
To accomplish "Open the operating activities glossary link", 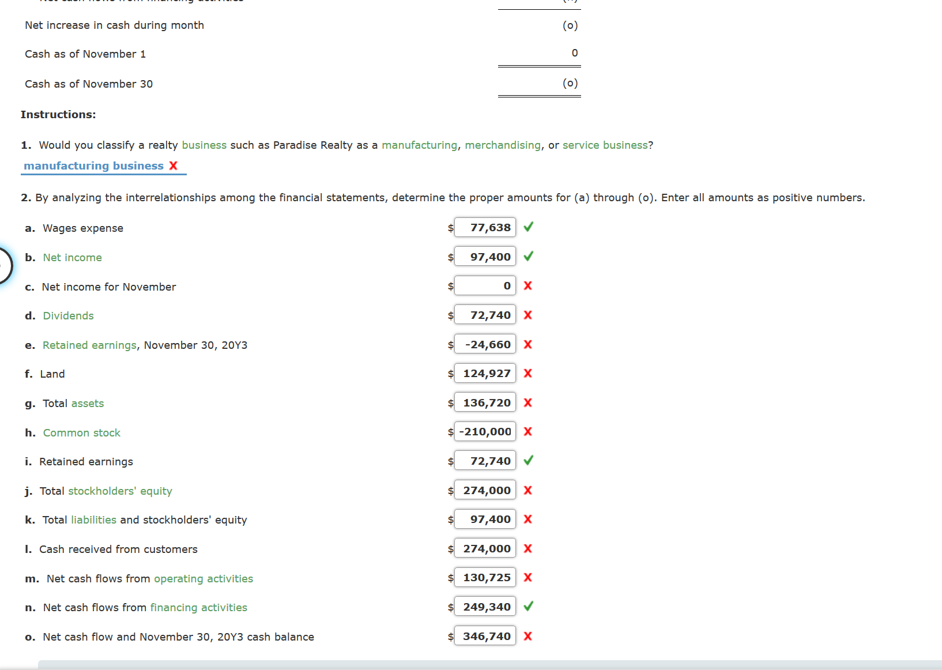I will (203, 578).
